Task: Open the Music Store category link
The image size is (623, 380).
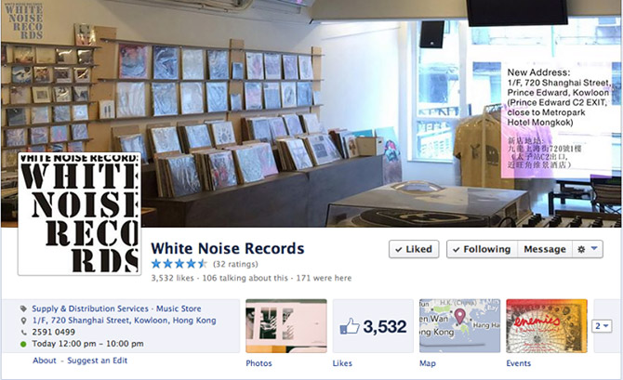Action: click(x=179, y=308)
